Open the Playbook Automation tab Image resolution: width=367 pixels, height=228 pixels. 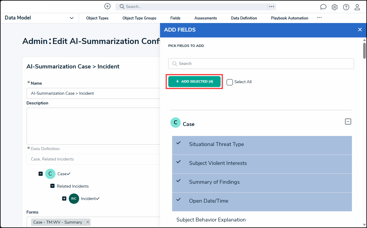click(x=290, y=18)
